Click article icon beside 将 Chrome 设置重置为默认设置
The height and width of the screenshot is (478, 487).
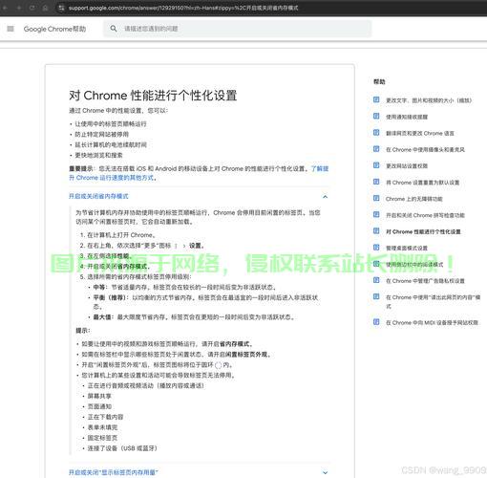(x=376, y=182)
